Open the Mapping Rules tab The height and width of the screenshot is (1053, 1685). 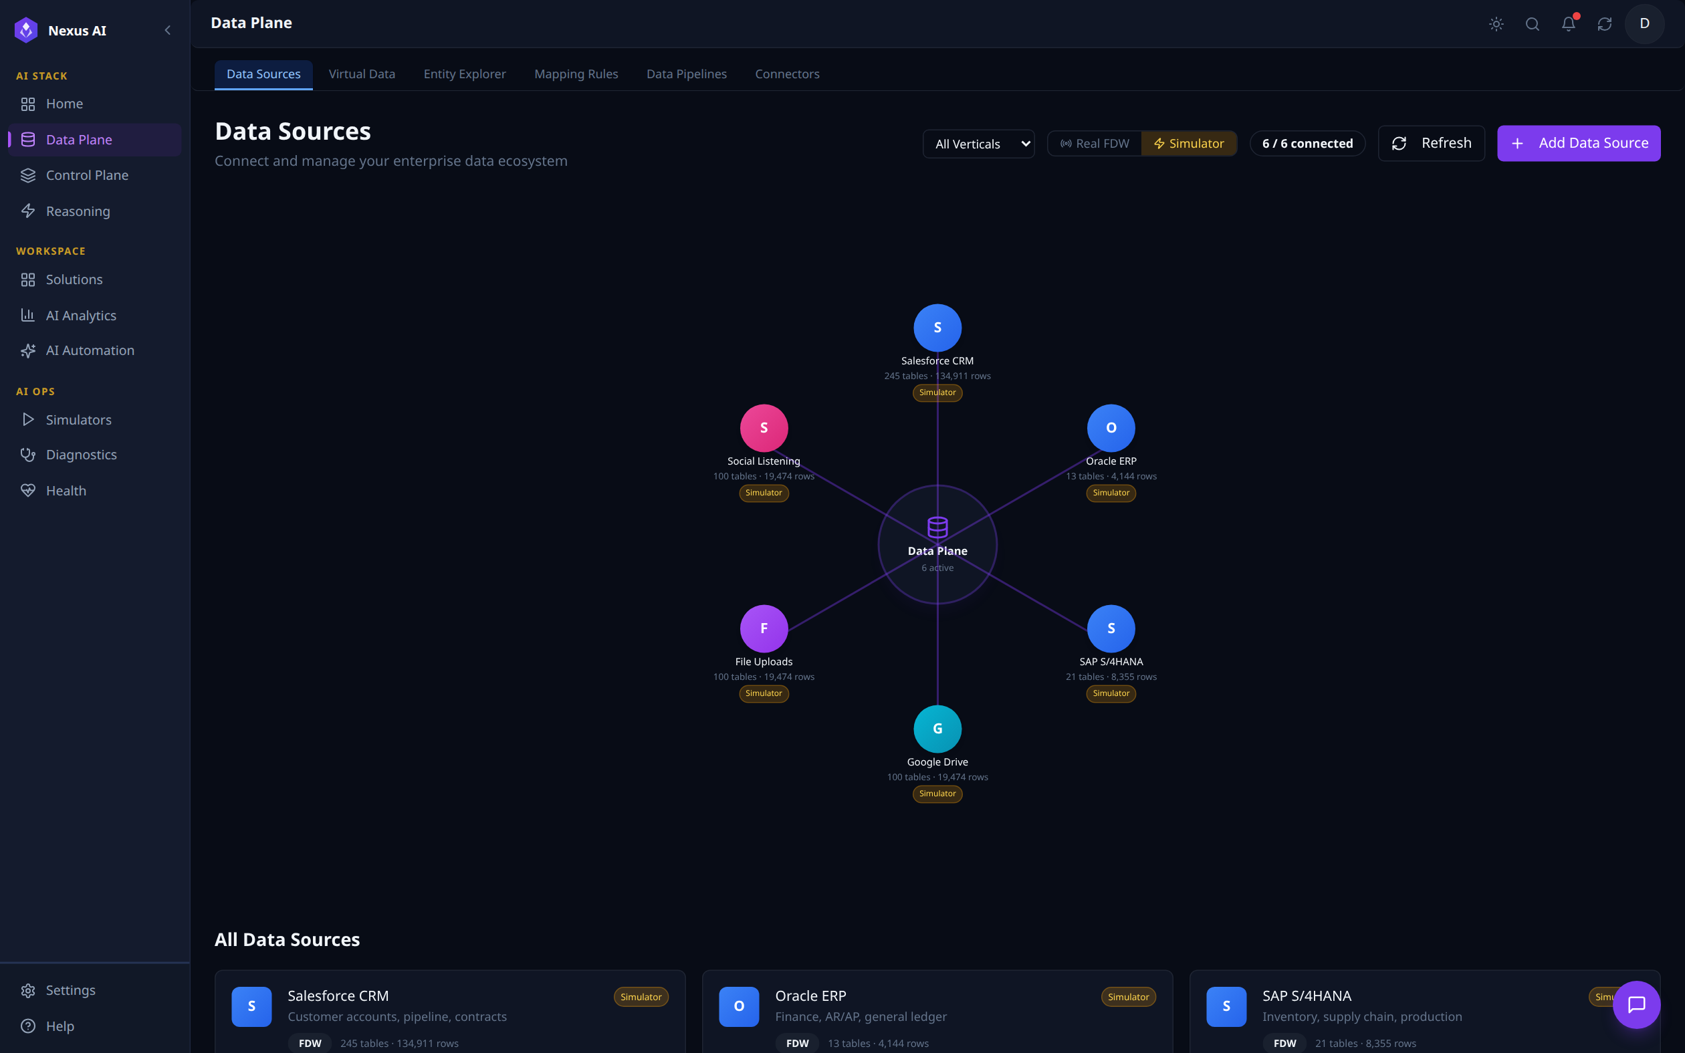[x=576, y=74]
